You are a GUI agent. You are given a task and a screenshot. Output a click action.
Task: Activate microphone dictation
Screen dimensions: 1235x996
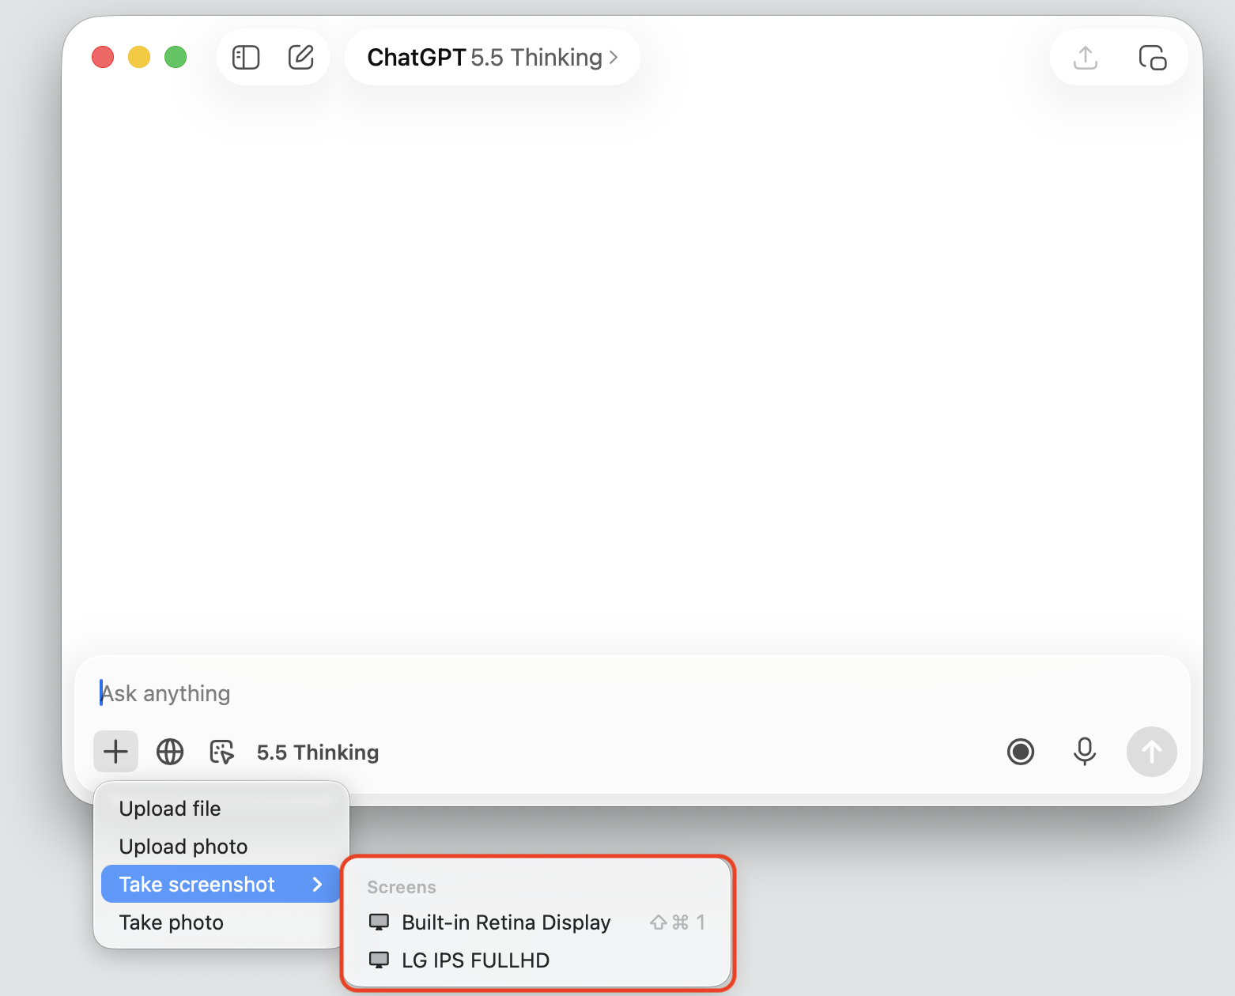click(1085, 752)
